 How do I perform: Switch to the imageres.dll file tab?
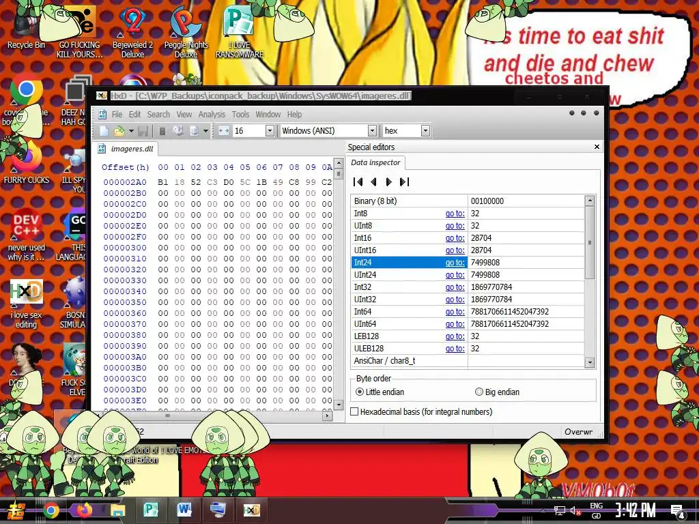[x=126, y=149]
